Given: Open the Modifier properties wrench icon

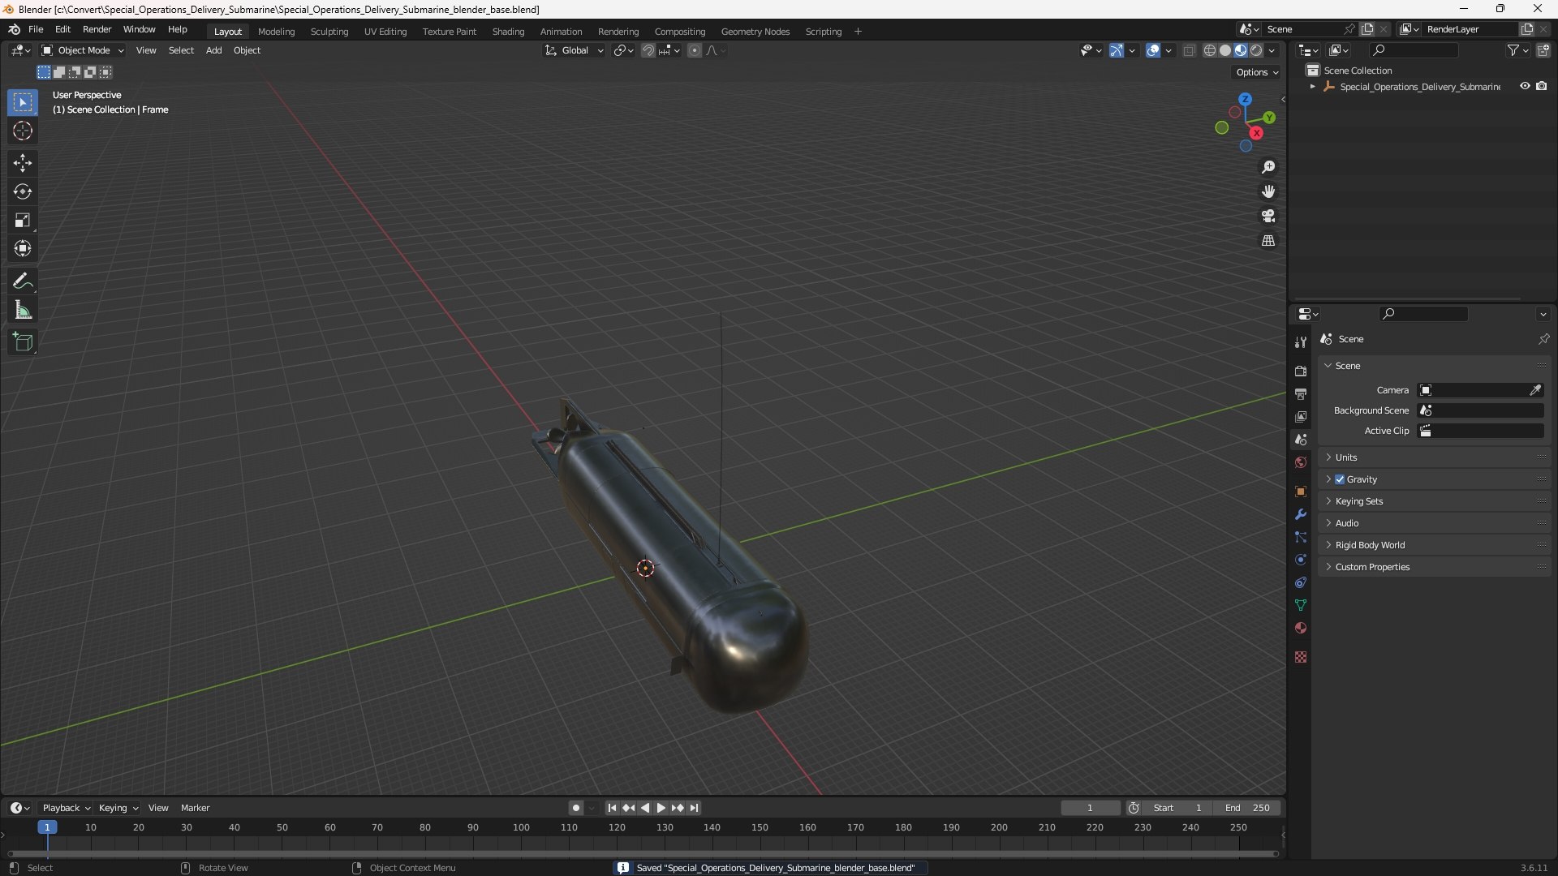Looking at the screenshot, I should (x=1301, y=514).
